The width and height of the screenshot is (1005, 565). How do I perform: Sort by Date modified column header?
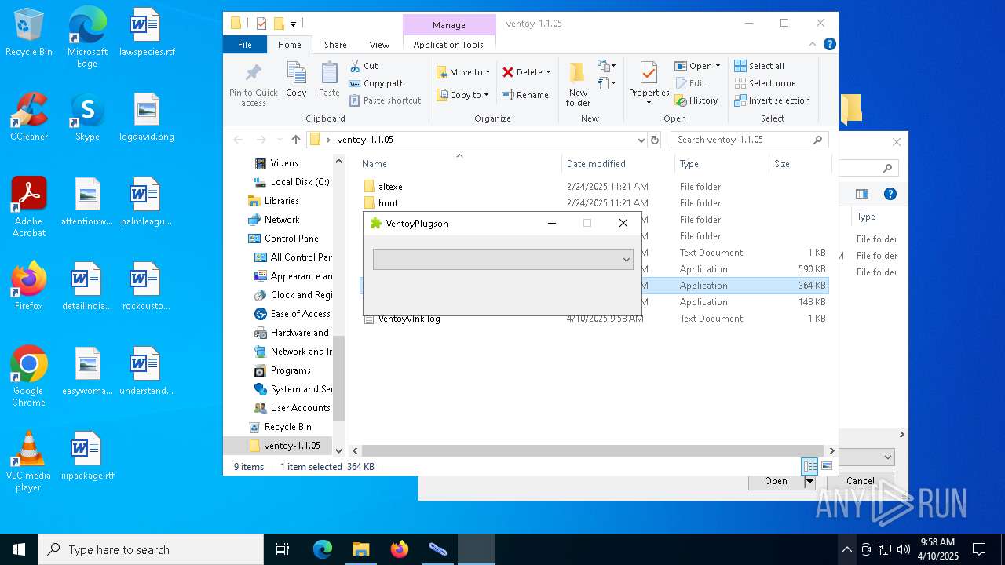tap(618, 164)
